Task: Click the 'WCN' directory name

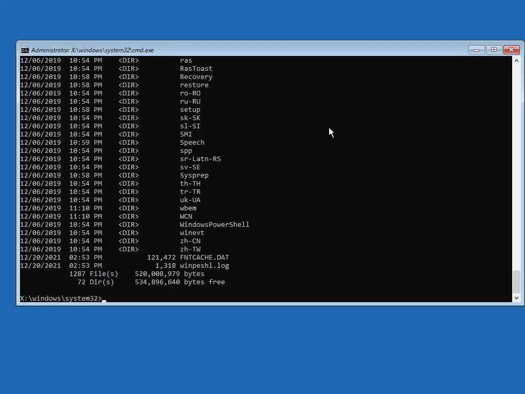Action: click(186, 216)
